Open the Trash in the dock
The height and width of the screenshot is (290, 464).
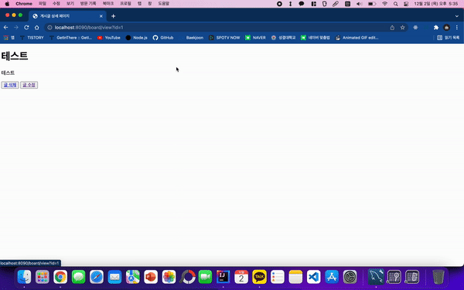coord(438,277)
